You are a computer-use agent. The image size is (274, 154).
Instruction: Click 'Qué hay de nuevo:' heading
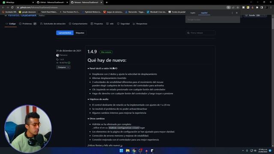(x=107, y=60)
